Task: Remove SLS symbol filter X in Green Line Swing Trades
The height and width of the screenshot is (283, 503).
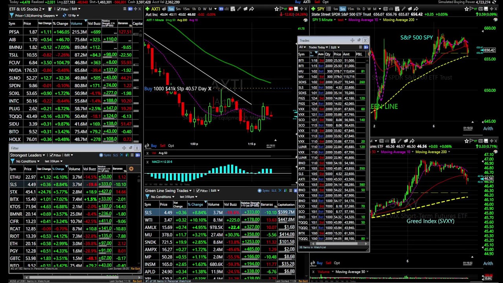Action: (280, 191)
